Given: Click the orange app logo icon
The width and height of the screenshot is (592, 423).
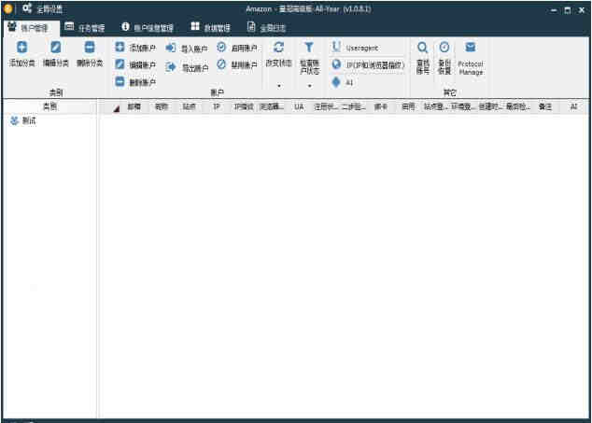Looking at the screenshot, I should click(8, 8).
